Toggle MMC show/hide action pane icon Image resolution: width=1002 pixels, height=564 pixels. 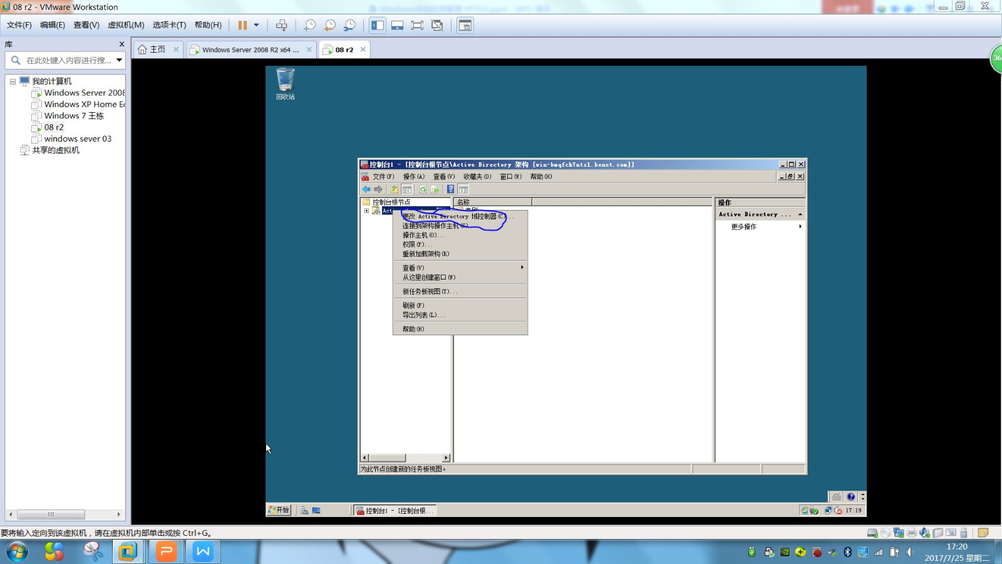tap(463, 189)
